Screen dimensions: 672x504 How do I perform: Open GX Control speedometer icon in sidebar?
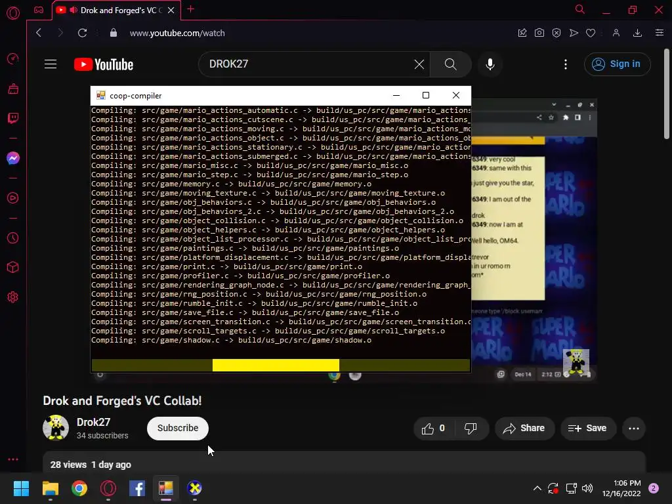tap(13, 58)
